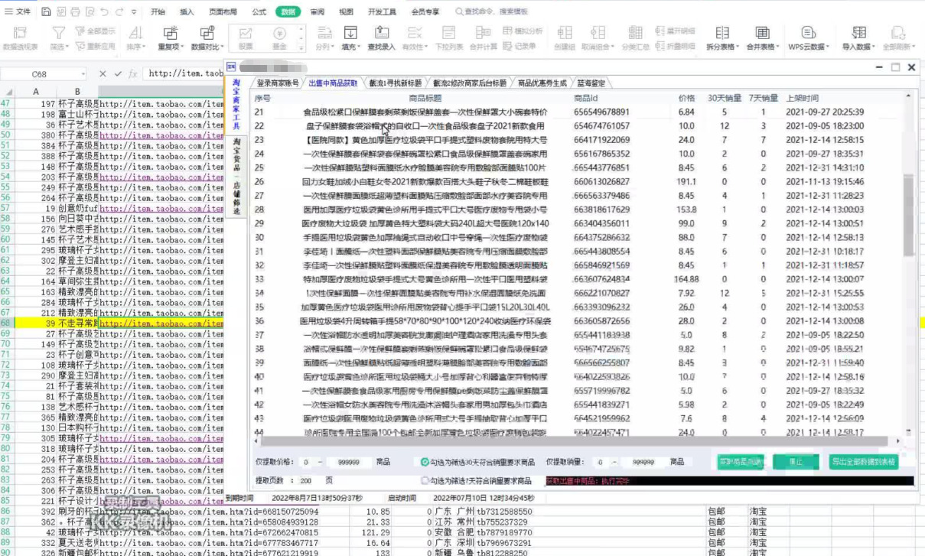
Task: Switch to the 页面布局 ribbon tab
Action: [223, 11]
